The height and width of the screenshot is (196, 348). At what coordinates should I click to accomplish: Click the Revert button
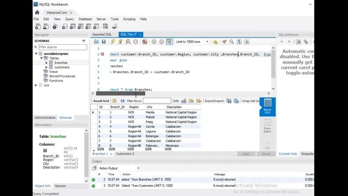coord(266,154)
